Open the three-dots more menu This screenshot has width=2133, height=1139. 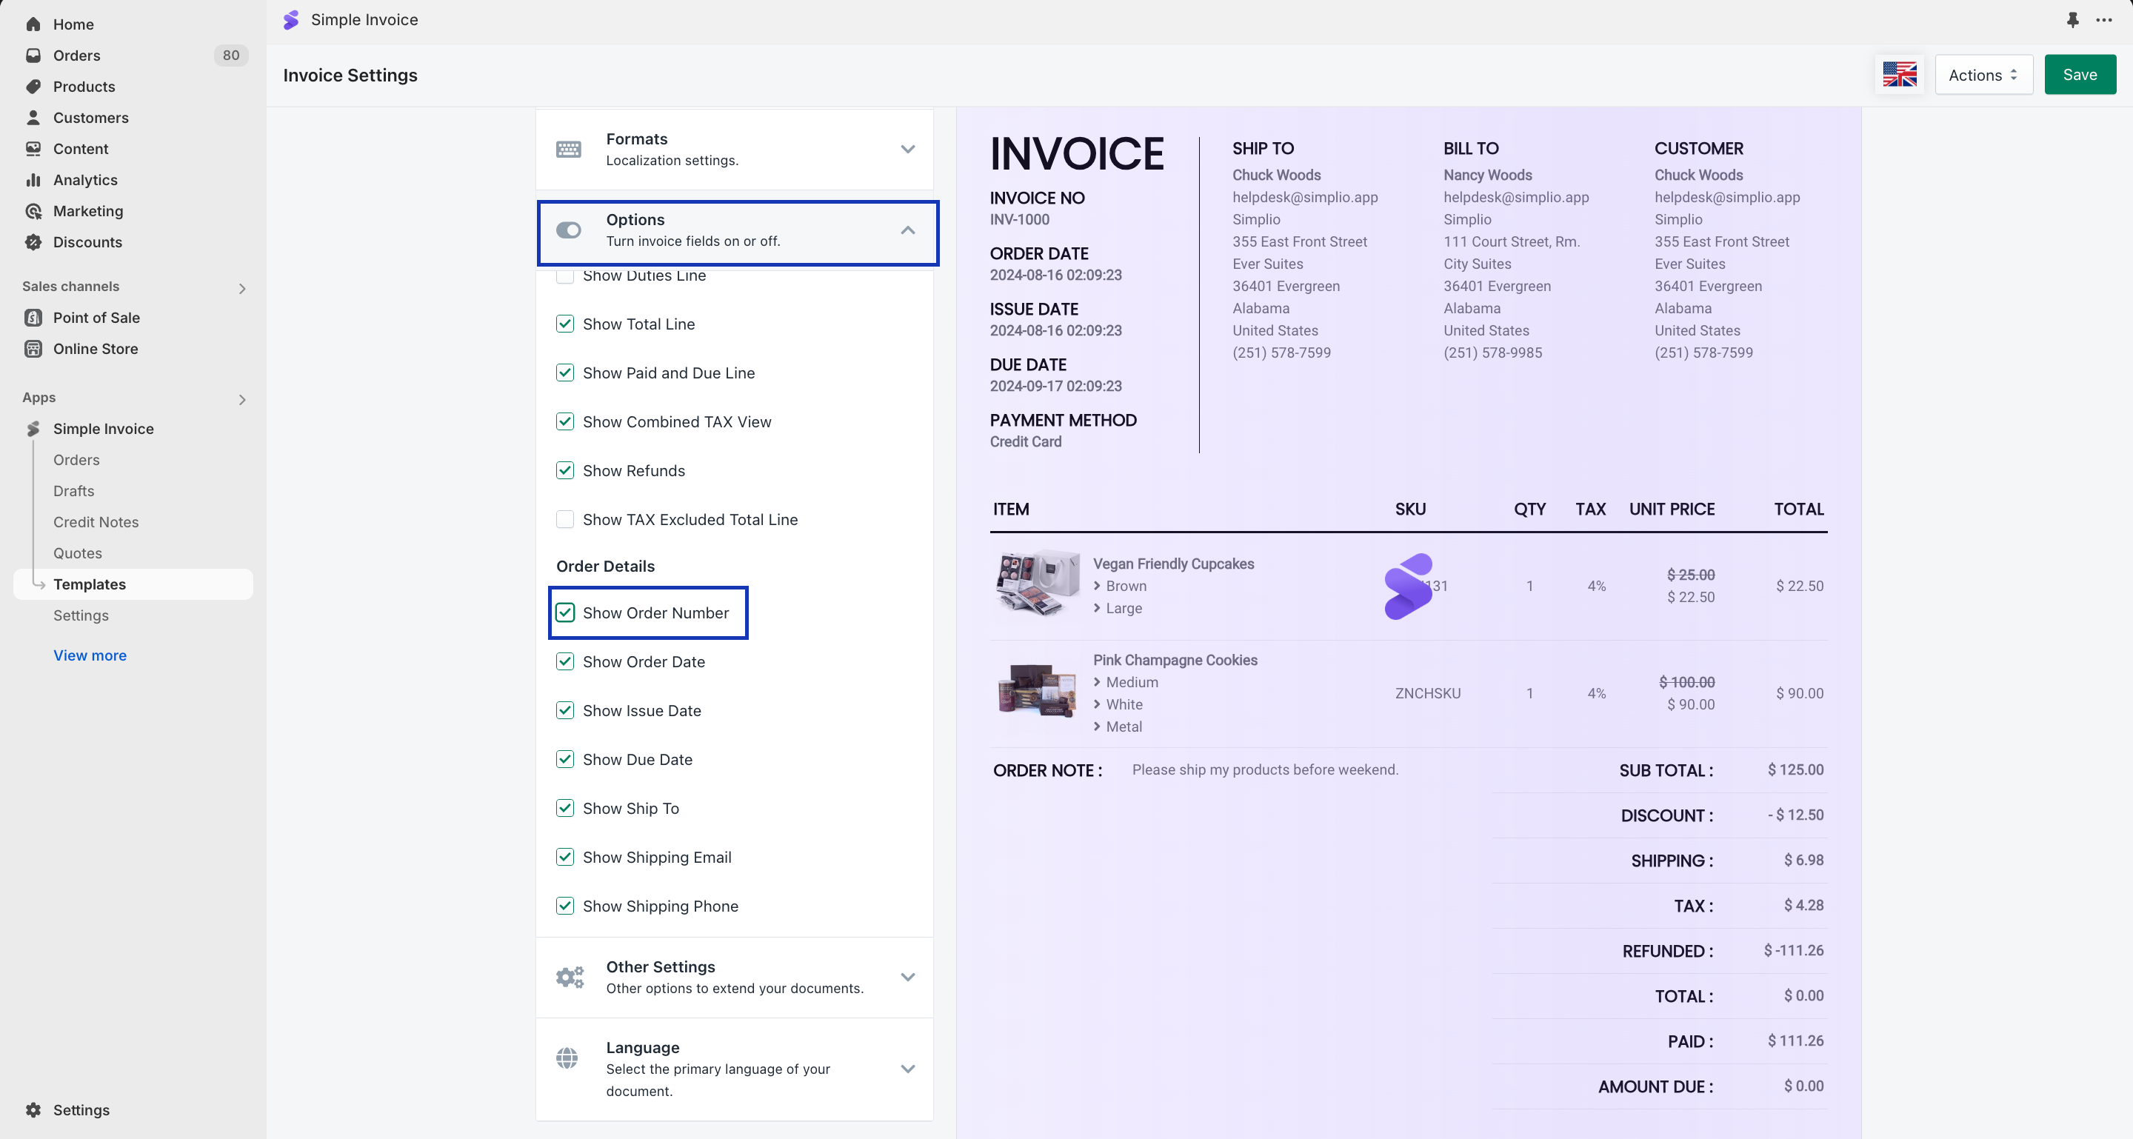coord(2104,20)
